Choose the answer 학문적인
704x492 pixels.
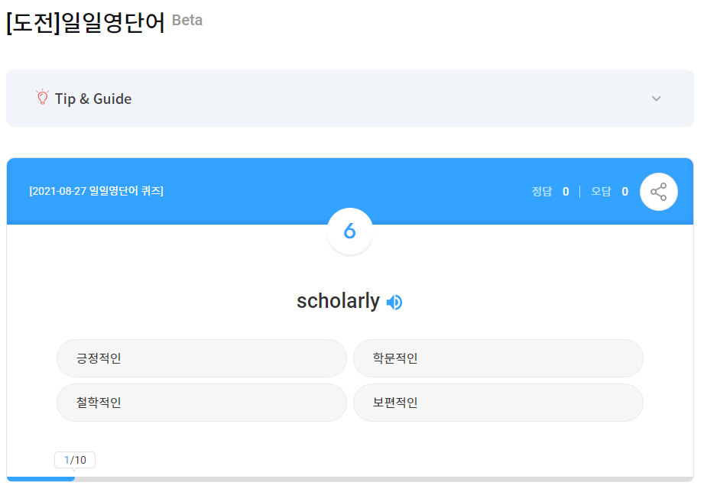pyautogui.click(x=498, y=358)
